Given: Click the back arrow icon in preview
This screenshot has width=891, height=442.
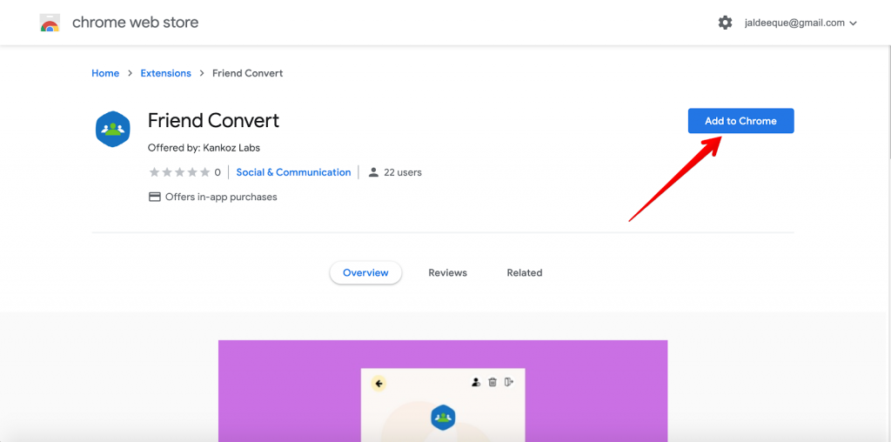Looking at the screenshot, I should click(379, 384).
